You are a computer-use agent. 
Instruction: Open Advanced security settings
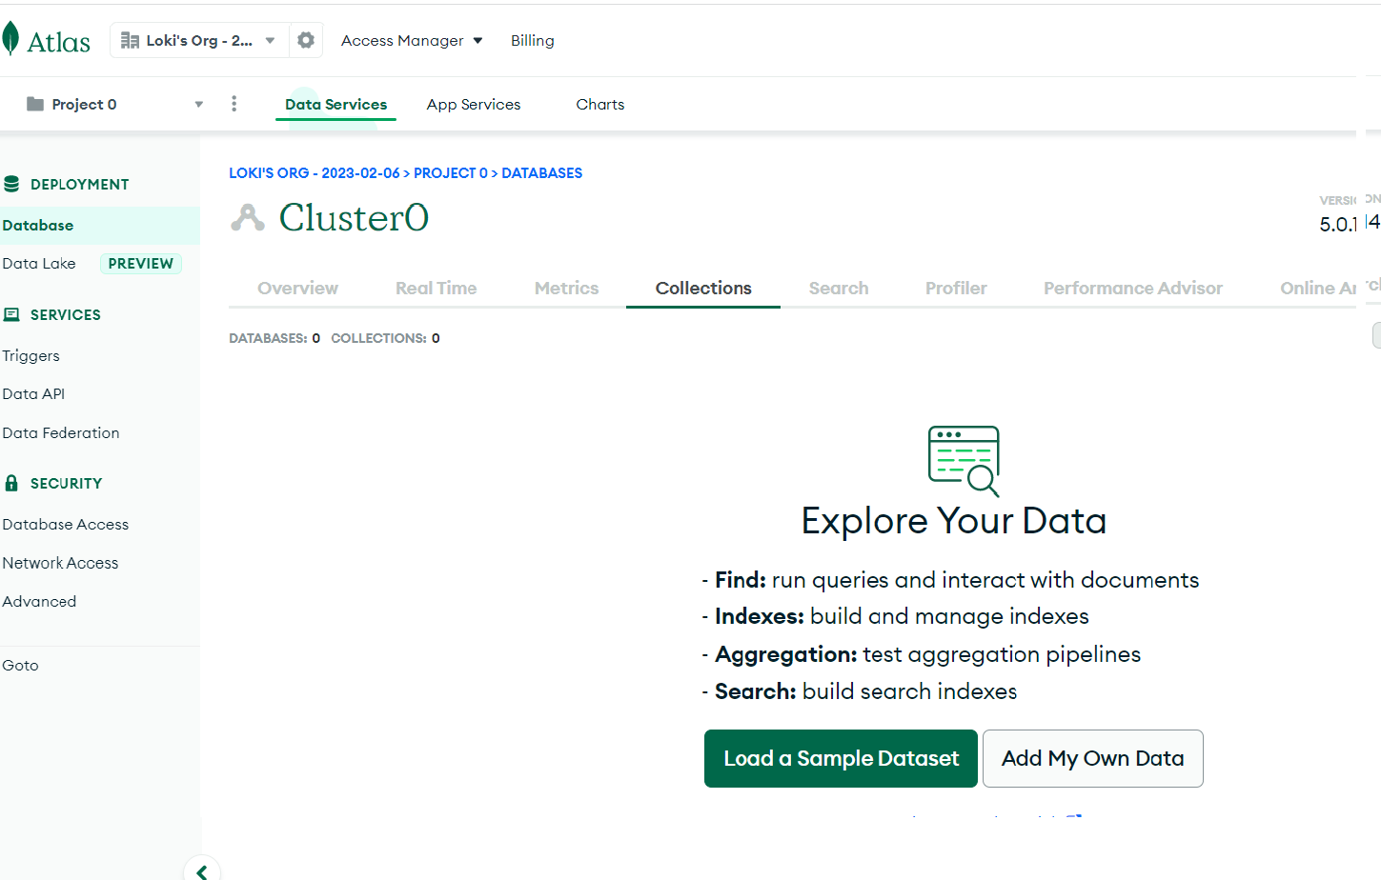click(x=39, y=602)
